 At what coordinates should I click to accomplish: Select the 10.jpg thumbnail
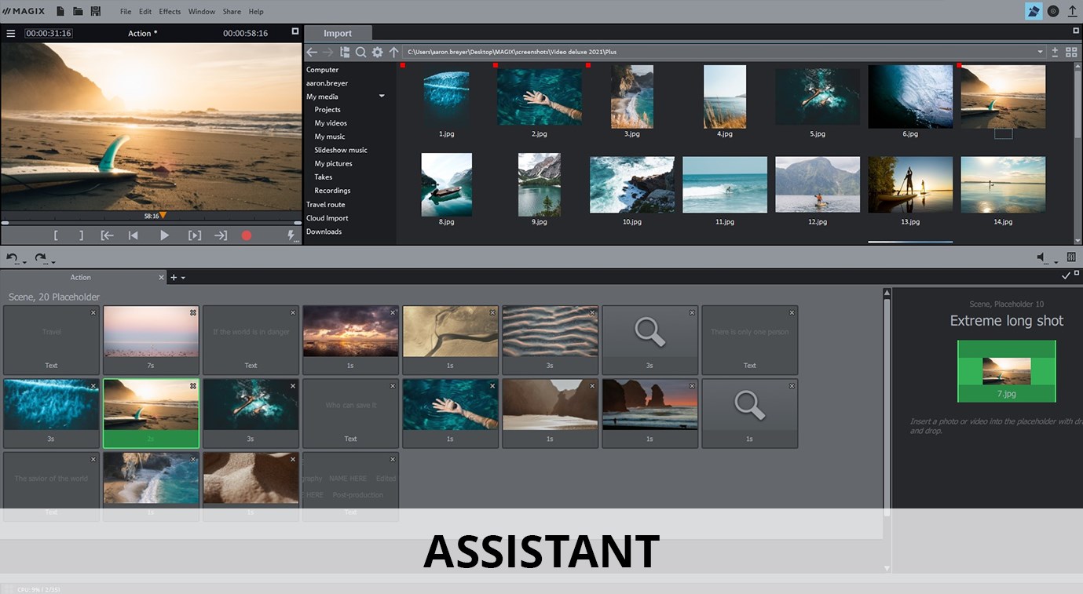click(x=632, y=184)
